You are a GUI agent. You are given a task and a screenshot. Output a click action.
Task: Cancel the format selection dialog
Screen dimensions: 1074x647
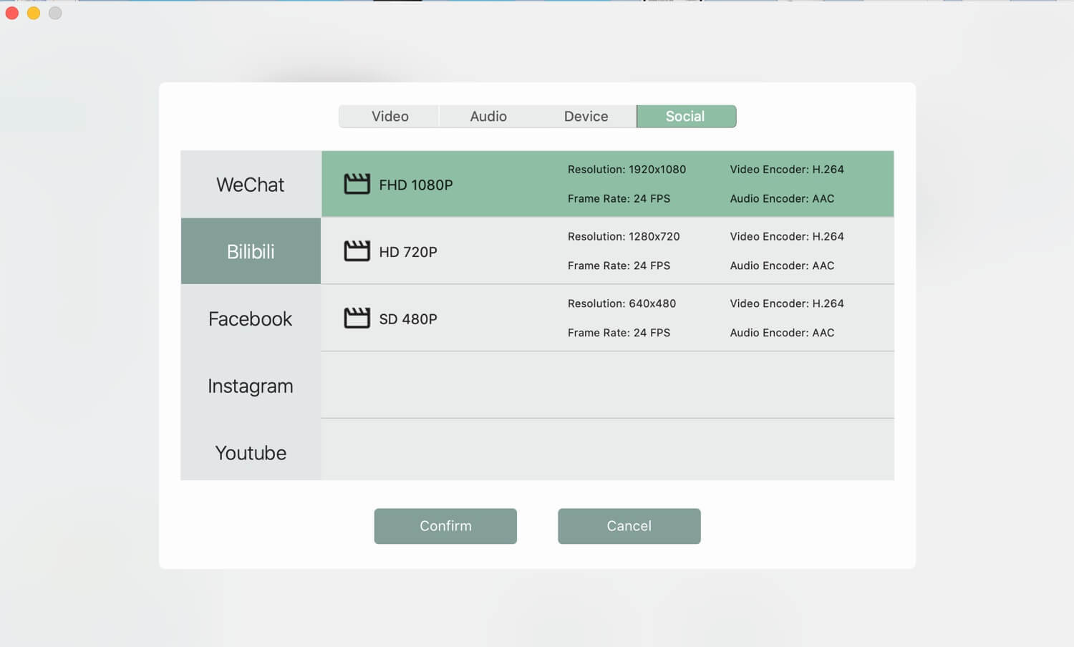tap(629, 526)
